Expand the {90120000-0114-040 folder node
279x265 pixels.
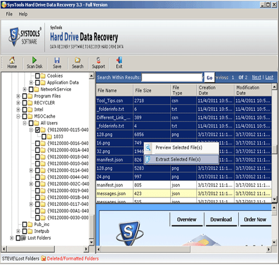point(31,170)
